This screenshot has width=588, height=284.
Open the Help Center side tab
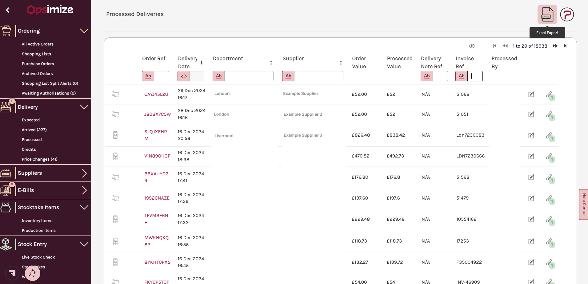(x=584, y=204)
